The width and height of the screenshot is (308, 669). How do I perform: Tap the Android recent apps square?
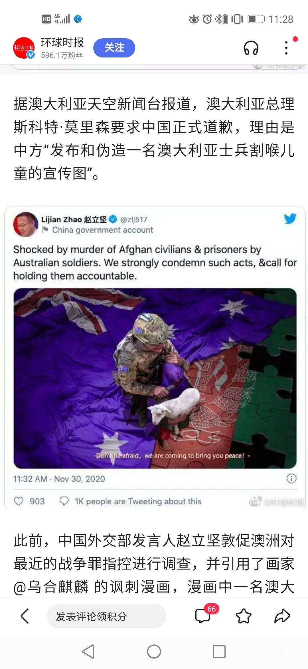point(219,652)
